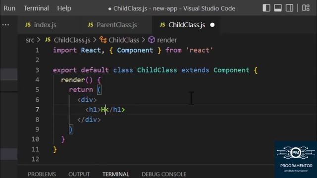Image resolution: width=317 pixels, height=178 pixels.
Task: Click 'ChildClass' in class declaration line
Action: coord(157,70)
